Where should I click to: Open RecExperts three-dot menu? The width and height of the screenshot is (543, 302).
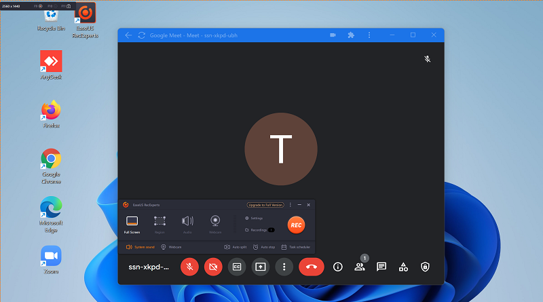(291, 205)
